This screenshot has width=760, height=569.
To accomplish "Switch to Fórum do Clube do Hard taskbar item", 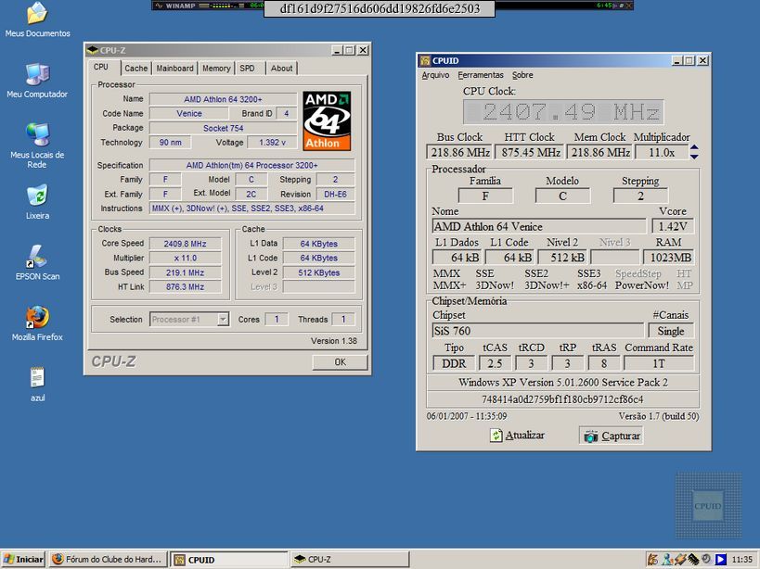I will [x=109, y=560].
